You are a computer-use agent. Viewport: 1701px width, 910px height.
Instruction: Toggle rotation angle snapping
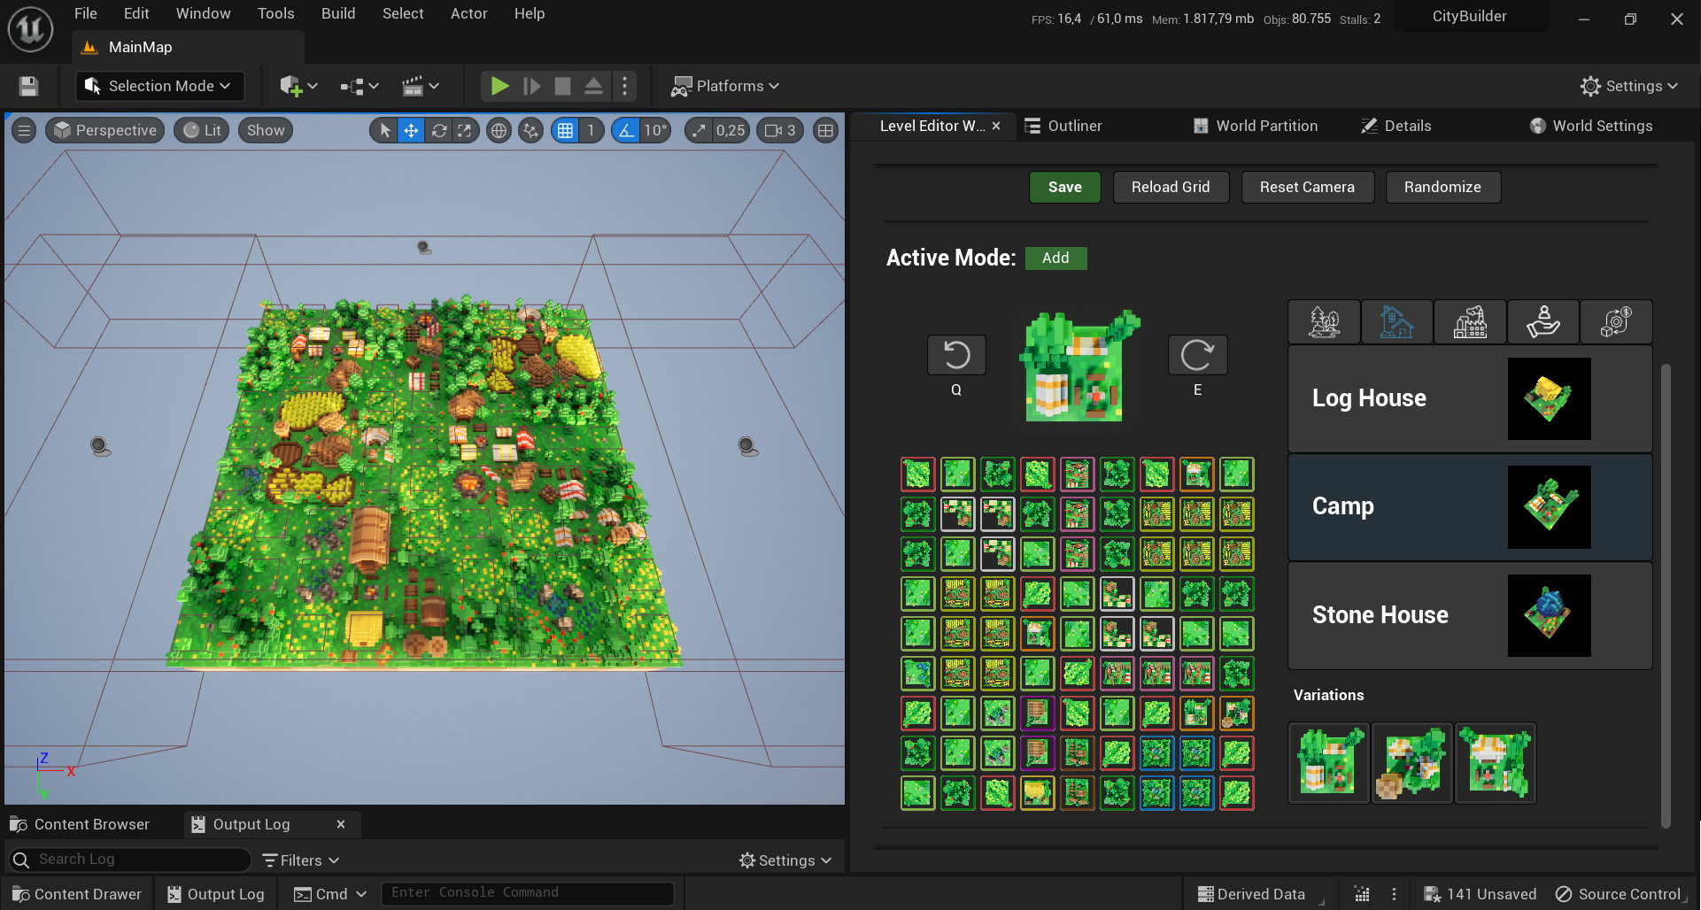[626, 131]
